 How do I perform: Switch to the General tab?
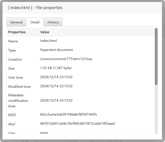coord(16,22)
